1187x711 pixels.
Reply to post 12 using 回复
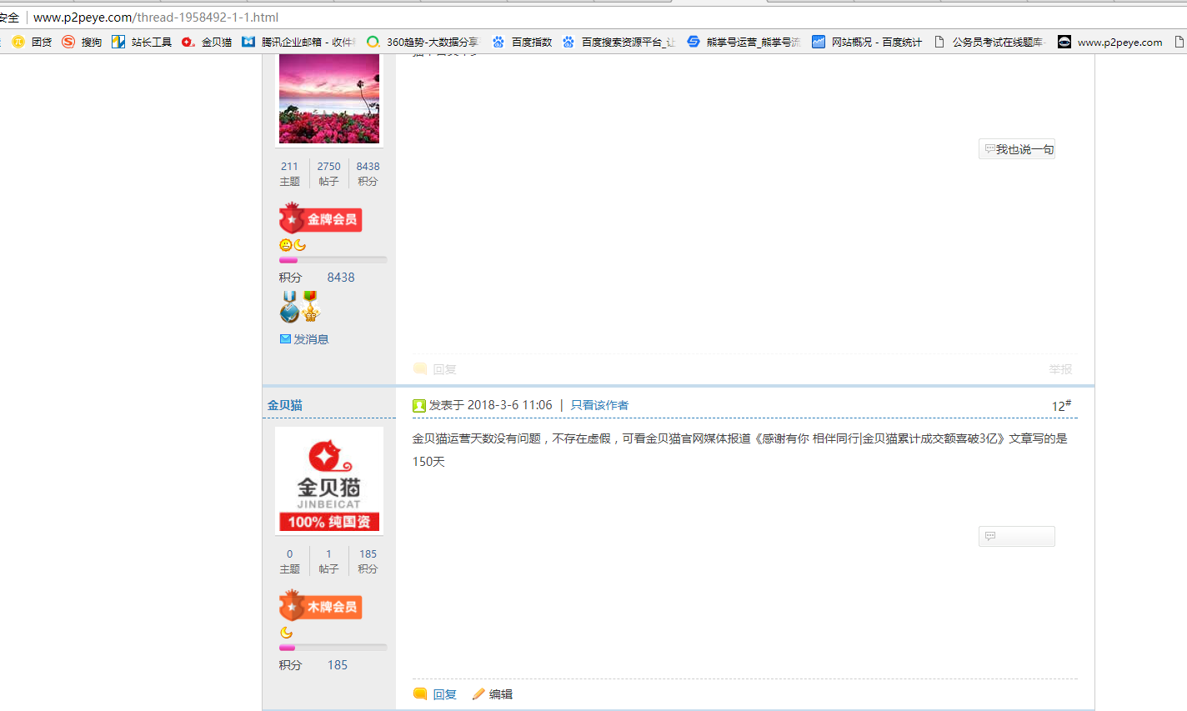coord(435,694)
